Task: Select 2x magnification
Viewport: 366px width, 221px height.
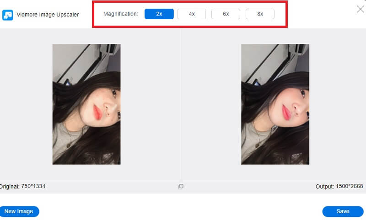Action: [159, 14]
